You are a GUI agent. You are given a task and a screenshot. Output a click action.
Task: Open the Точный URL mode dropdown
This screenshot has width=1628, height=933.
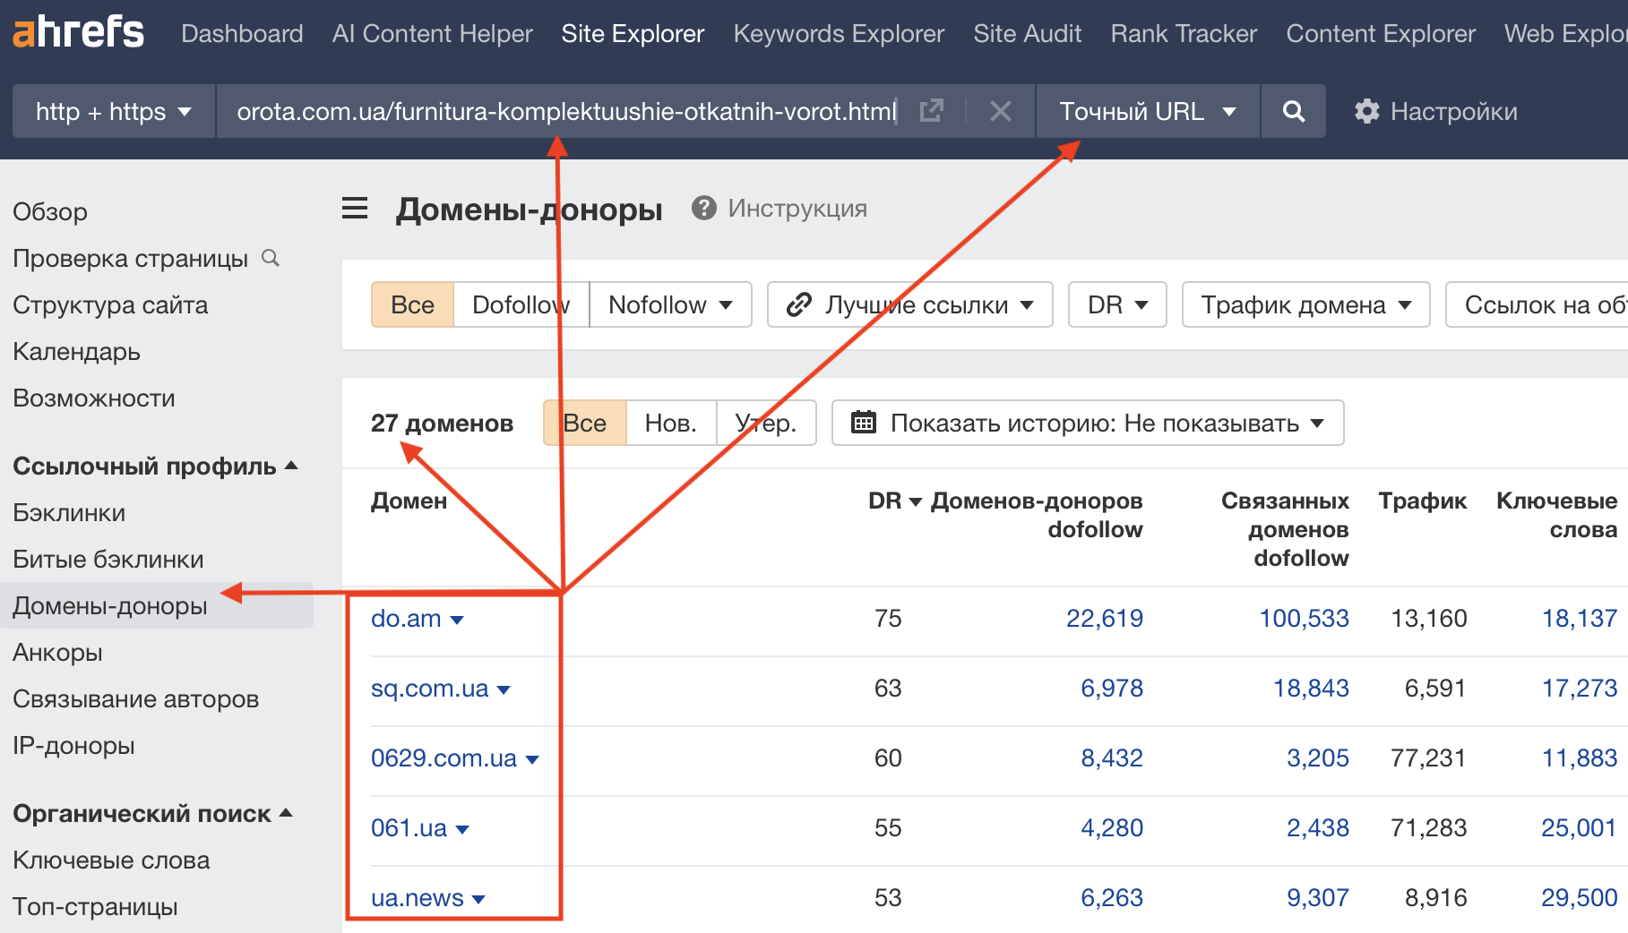(x=1147, y=111)
